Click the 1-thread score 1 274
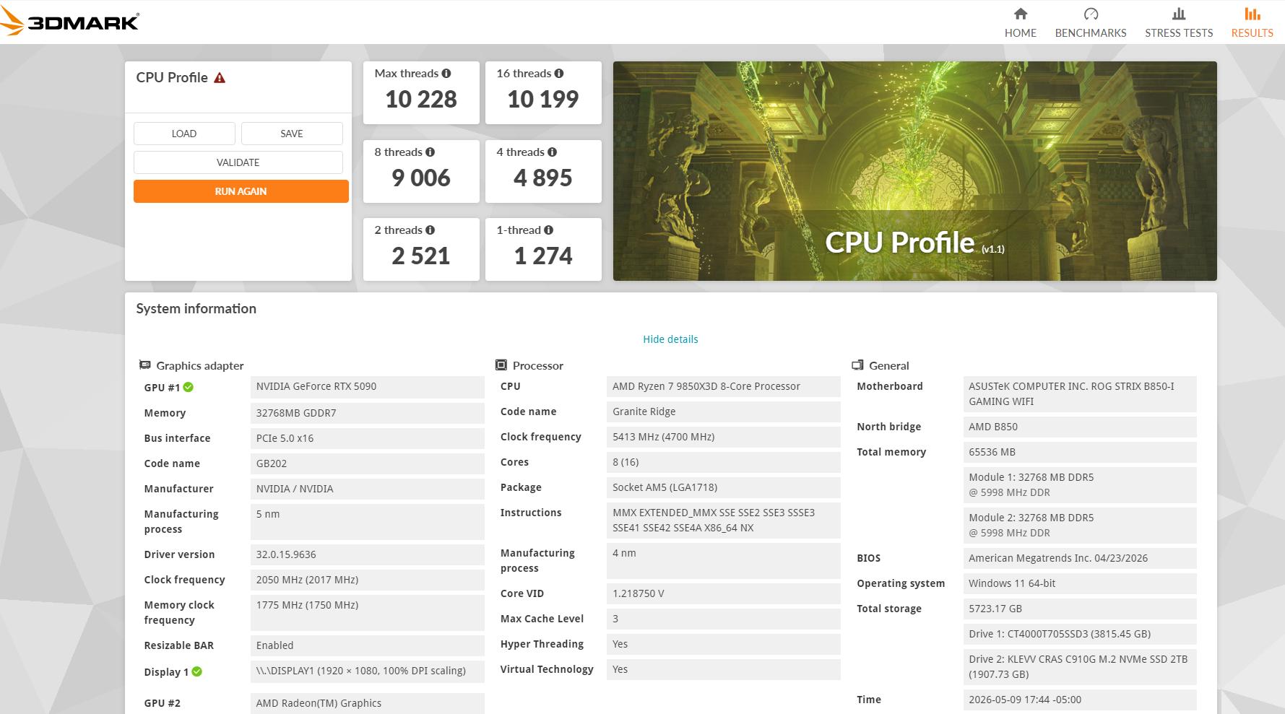Viewport: 1285px width, 714px height. coord(543,256)
